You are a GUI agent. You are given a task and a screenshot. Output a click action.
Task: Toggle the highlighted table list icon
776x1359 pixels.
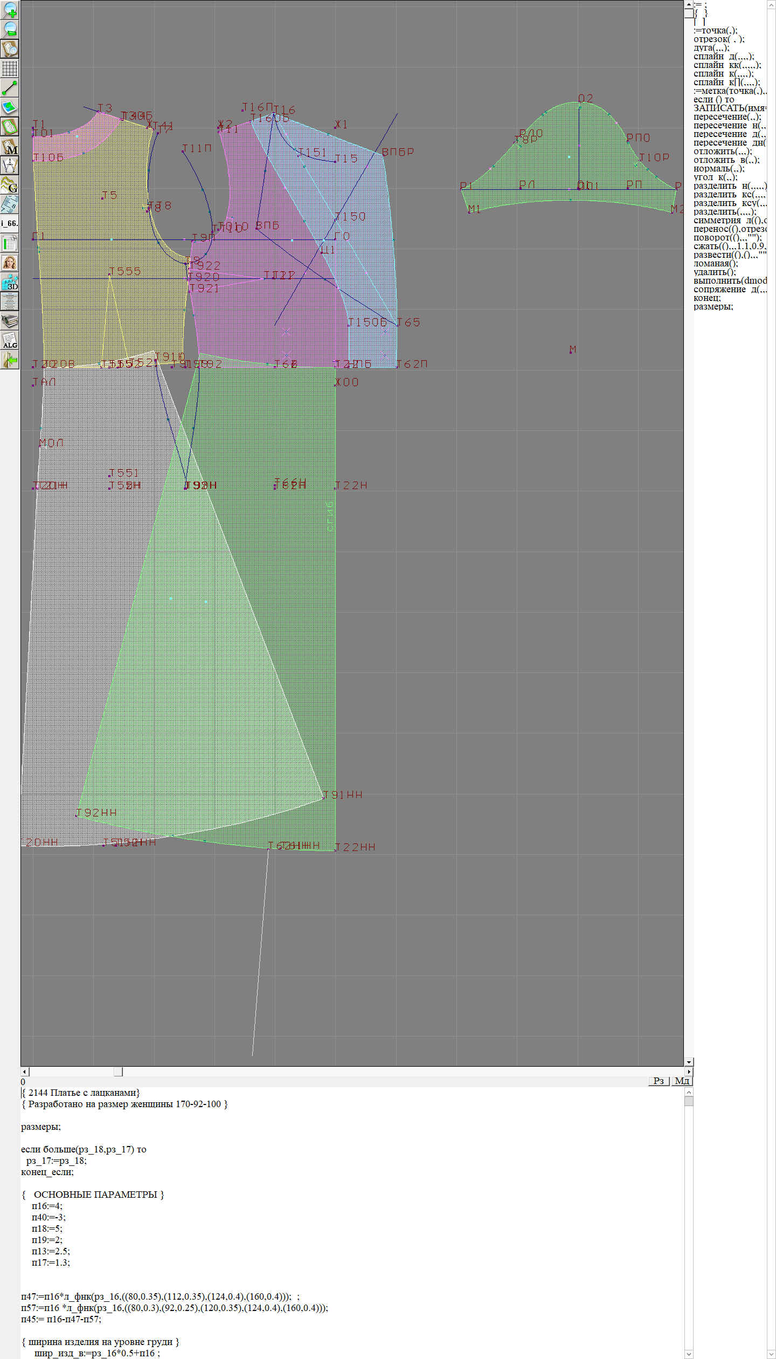(x=10, y=243)
